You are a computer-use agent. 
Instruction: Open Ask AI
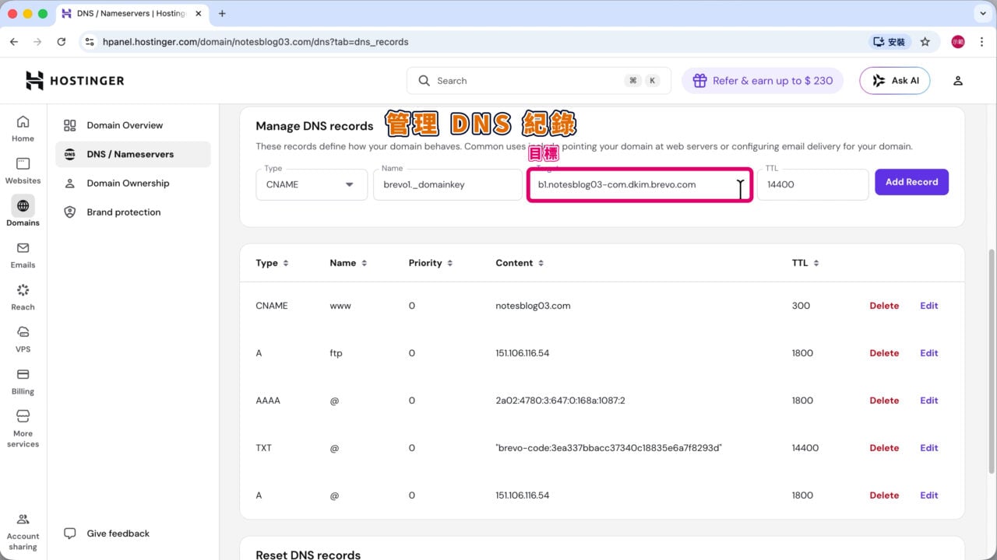coord(894,81)
